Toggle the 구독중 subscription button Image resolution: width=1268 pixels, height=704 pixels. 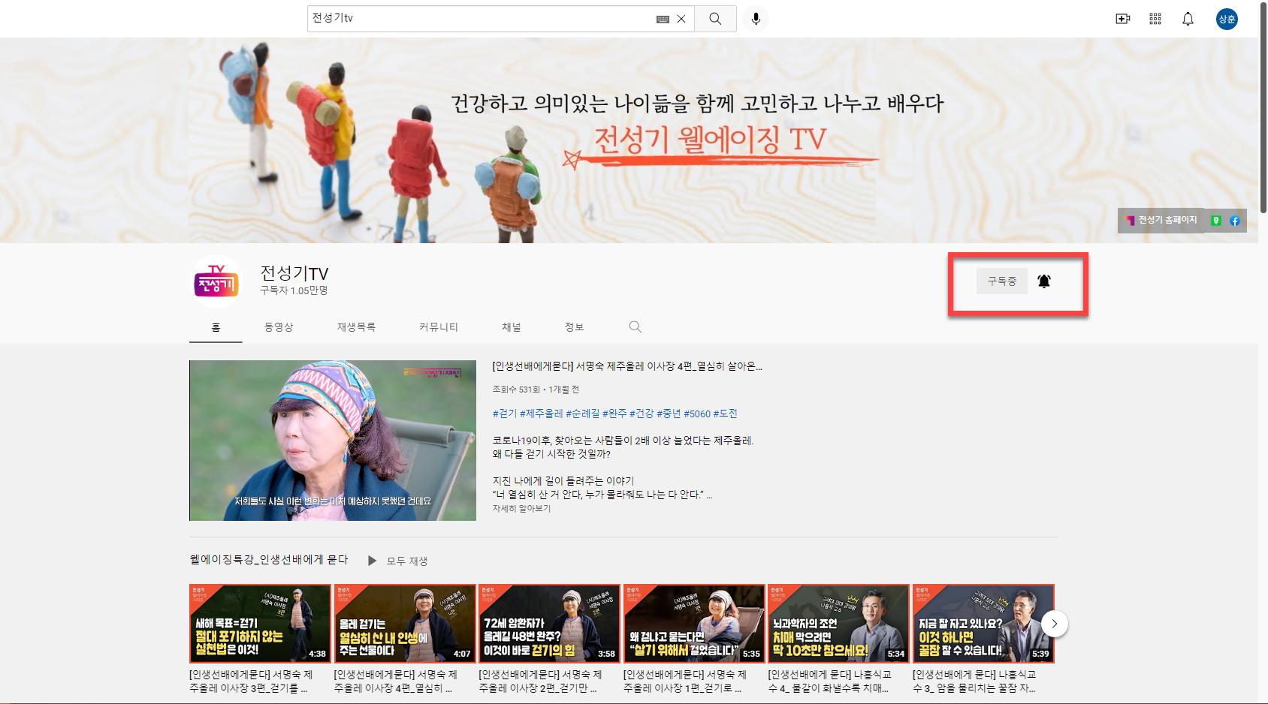[x=1002, y=281]
